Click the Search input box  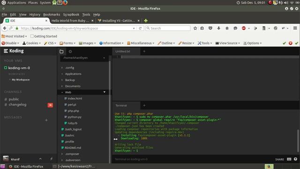coord(168,28)
